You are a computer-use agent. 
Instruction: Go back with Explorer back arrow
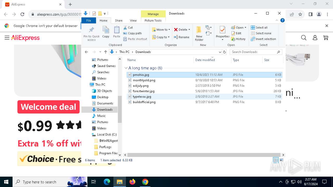tap(87, 52)
